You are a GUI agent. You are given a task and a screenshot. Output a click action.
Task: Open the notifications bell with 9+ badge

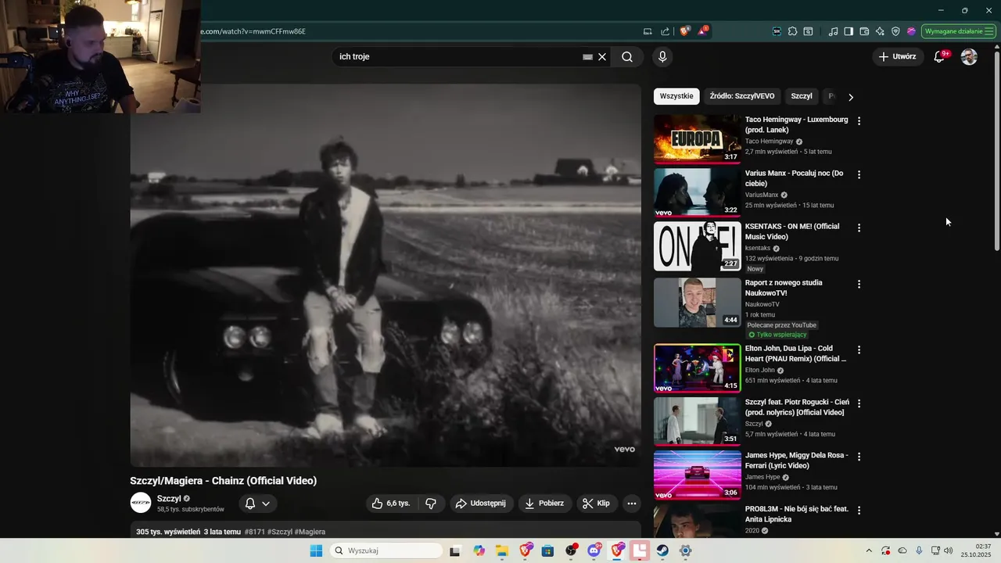click(x=940, y=56)
